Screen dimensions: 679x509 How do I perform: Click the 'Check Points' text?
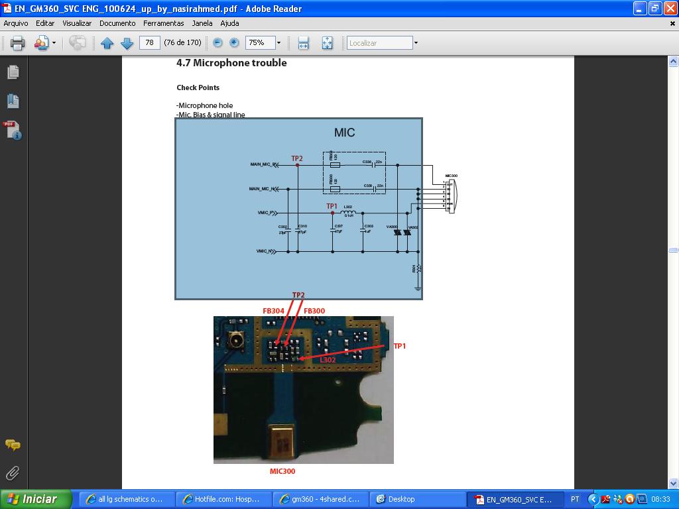point(198,87)
